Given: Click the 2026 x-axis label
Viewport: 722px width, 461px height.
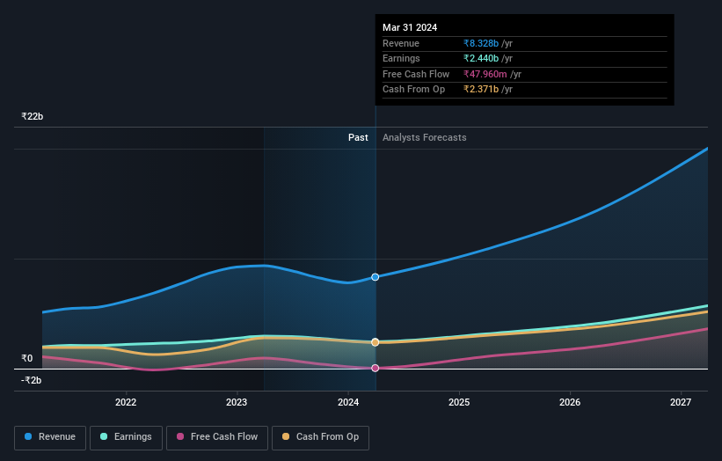Looking at the screenshot, I should tap(570, 402).
